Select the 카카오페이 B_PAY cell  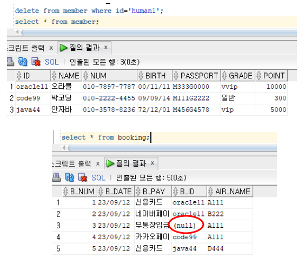tap(153, 237)
